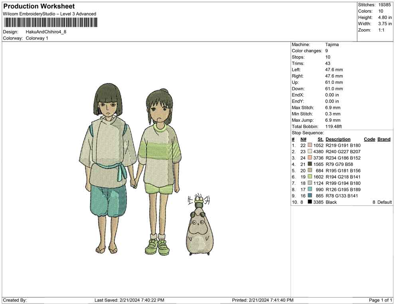Click the Created By label

click(15, 300)
